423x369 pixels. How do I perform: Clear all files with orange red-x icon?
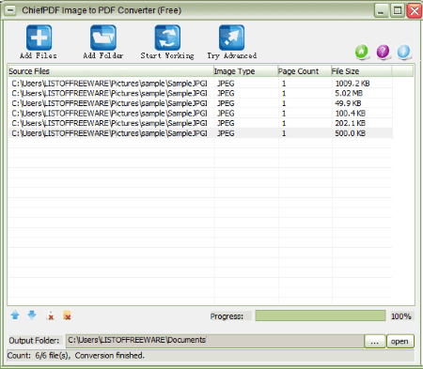[x=67, y=315]
